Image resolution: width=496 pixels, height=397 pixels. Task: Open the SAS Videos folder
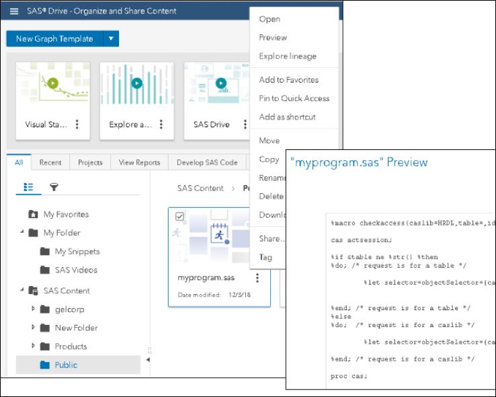coord(76,270)
